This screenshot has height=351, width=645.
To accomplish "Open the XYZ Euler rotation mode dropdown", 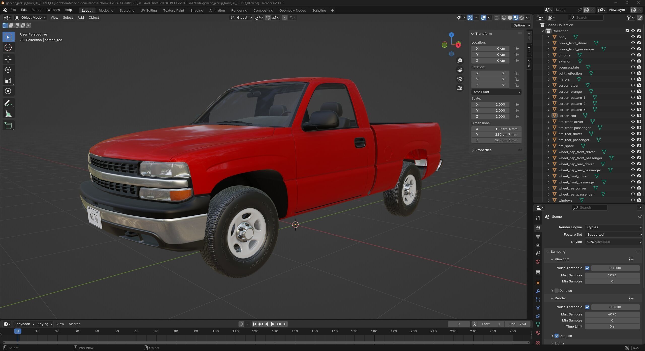I will coord(496,92).
